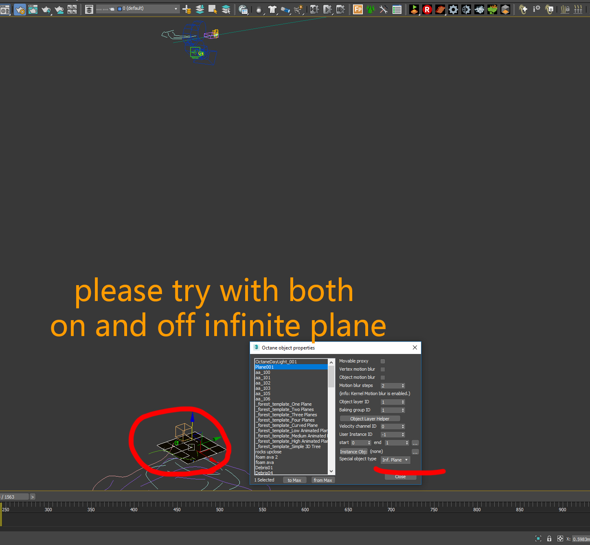Click the 'to Max' button
590x545 pixels.
click(x=294, y=480)
